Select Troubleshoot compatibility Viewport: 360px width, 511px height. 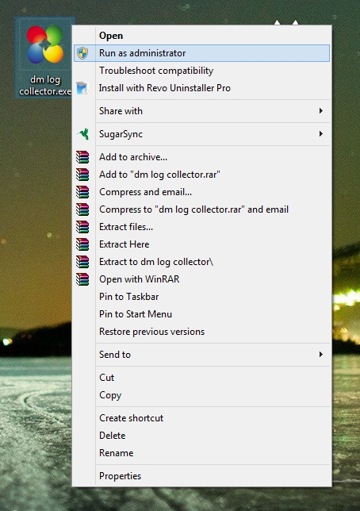coord(202,71)
